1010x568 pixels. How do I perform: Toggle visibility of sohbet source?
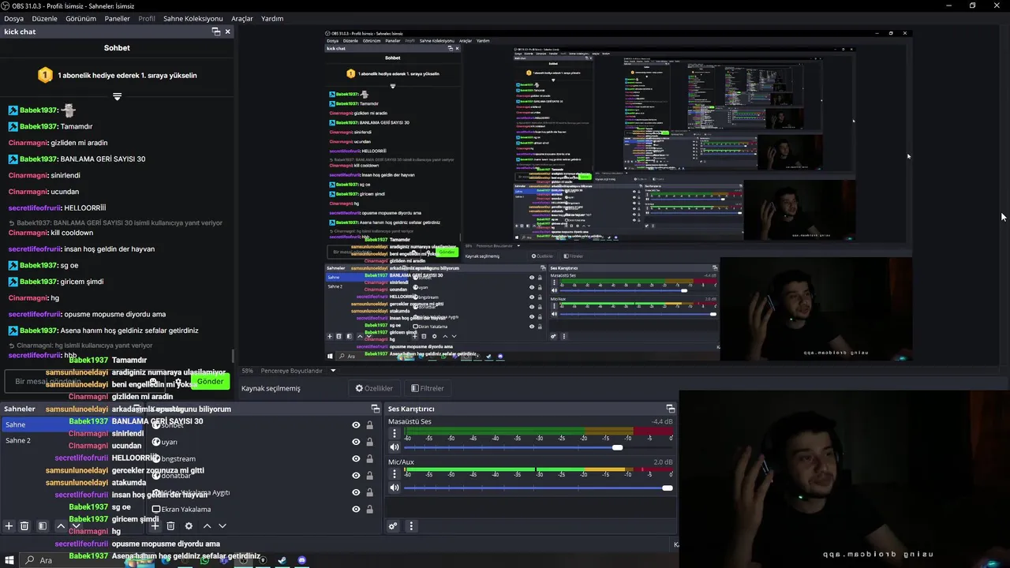click(356, 425)
